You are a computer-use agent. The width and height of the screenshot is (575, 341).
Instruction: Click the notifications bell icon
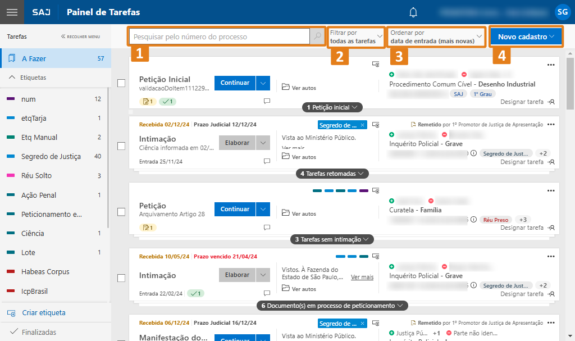pyautogui.click(x=414, y=12)
